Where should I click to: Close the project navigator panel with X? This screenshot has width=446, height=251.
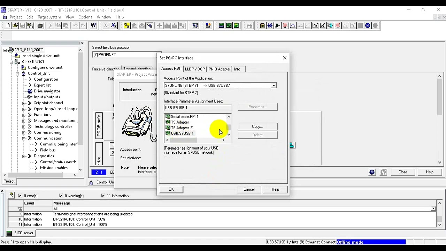tap(82, 43)
